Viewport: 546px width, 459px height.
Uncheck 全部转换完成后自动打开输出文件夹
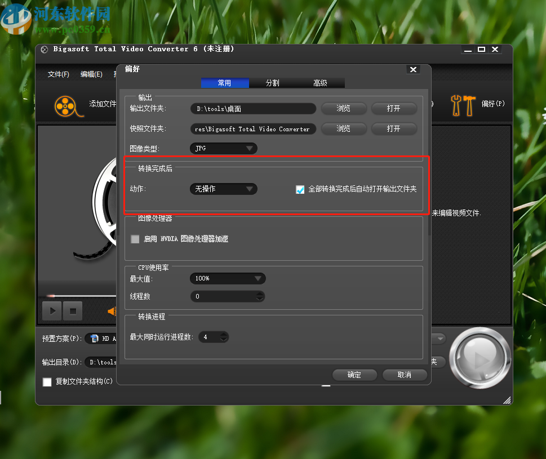point(300,189)
